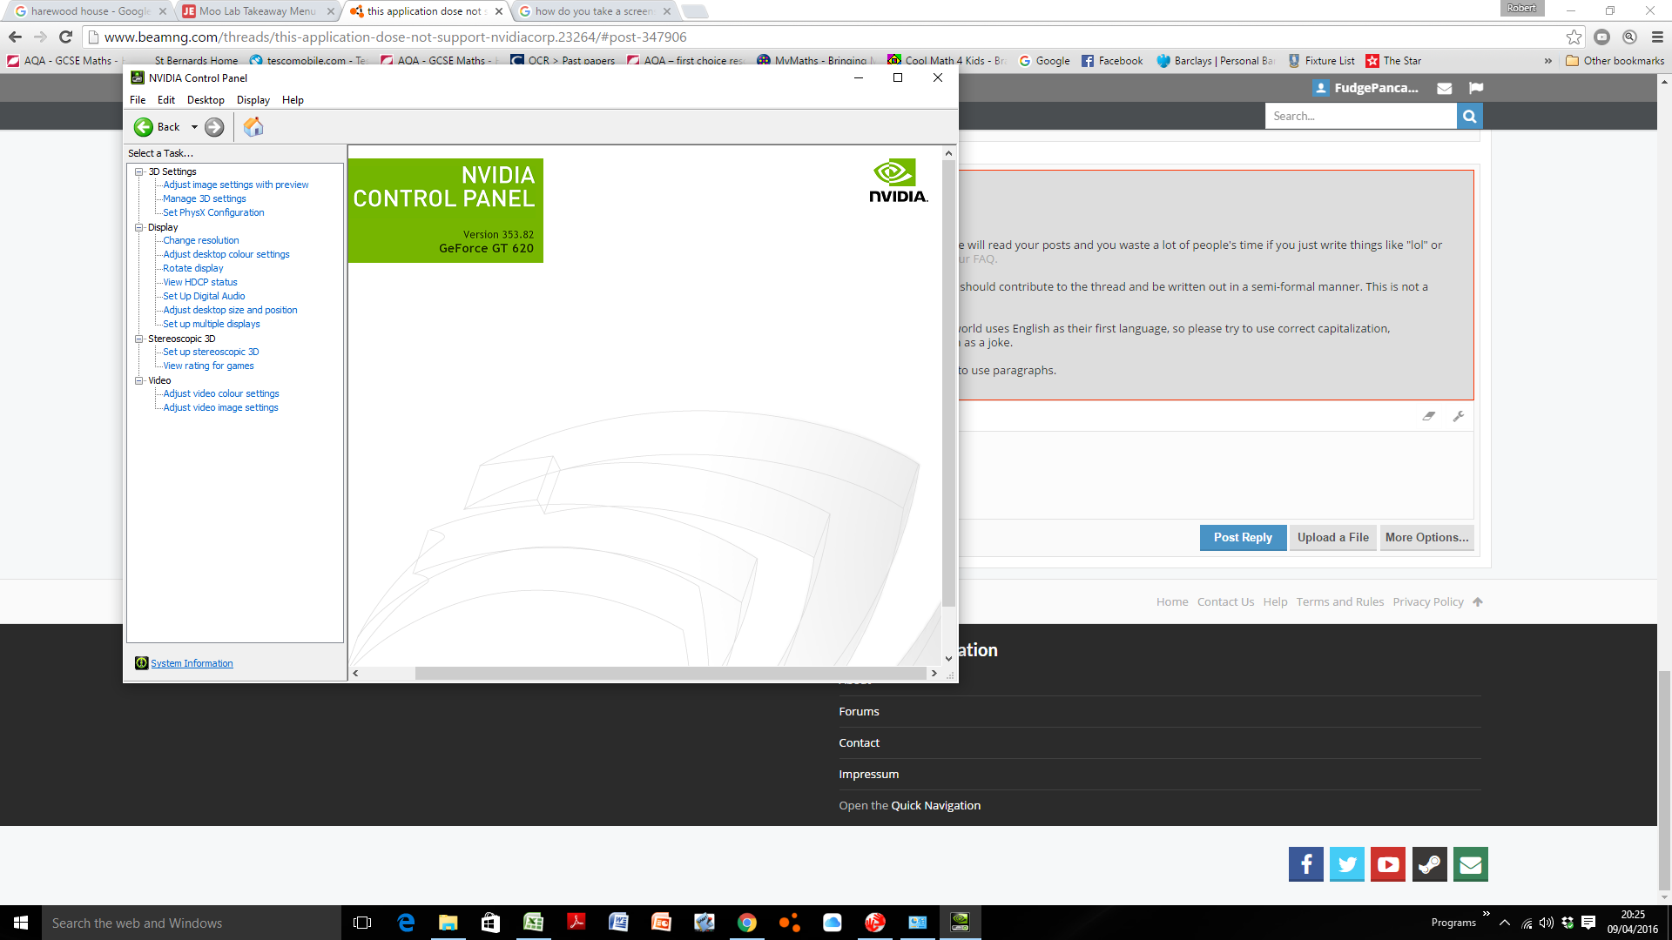This screenshot has width=1672, height=940.
Task: Select Adjust image settings with preview
Action: 236,185
